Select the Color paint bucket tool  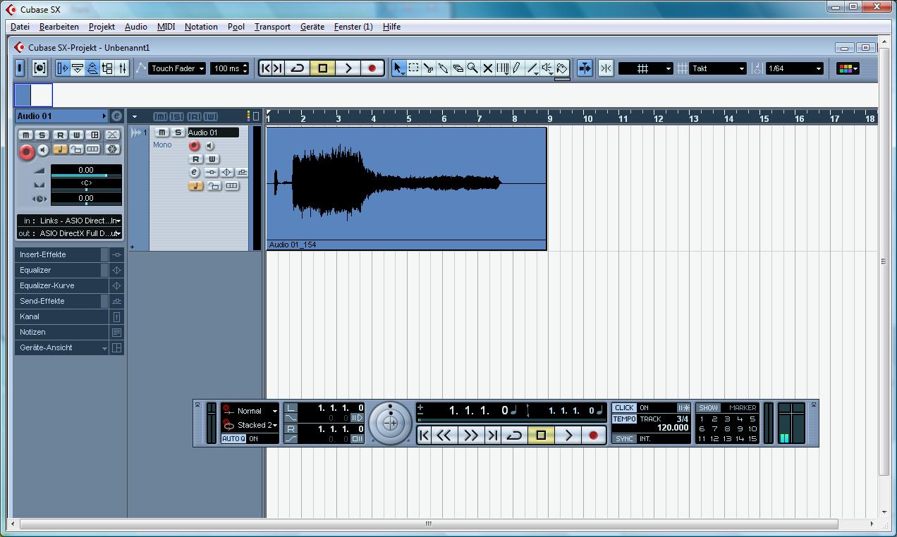pos(562,68)
